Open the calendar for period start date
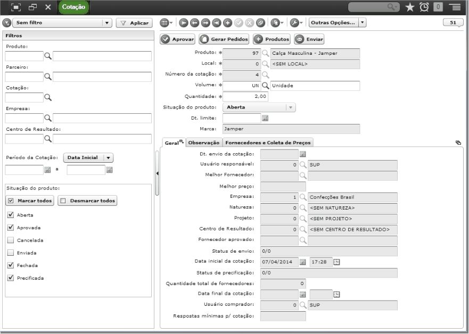The height and width of the screenshot is (334, 469). pyautogui.click(x=47, y=170)
